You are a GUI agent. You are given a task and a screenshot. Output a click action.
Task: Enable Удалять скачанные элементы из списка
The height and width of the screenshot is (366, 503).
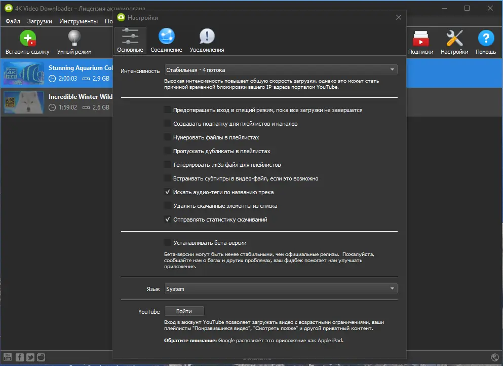[x=168, y=206]
